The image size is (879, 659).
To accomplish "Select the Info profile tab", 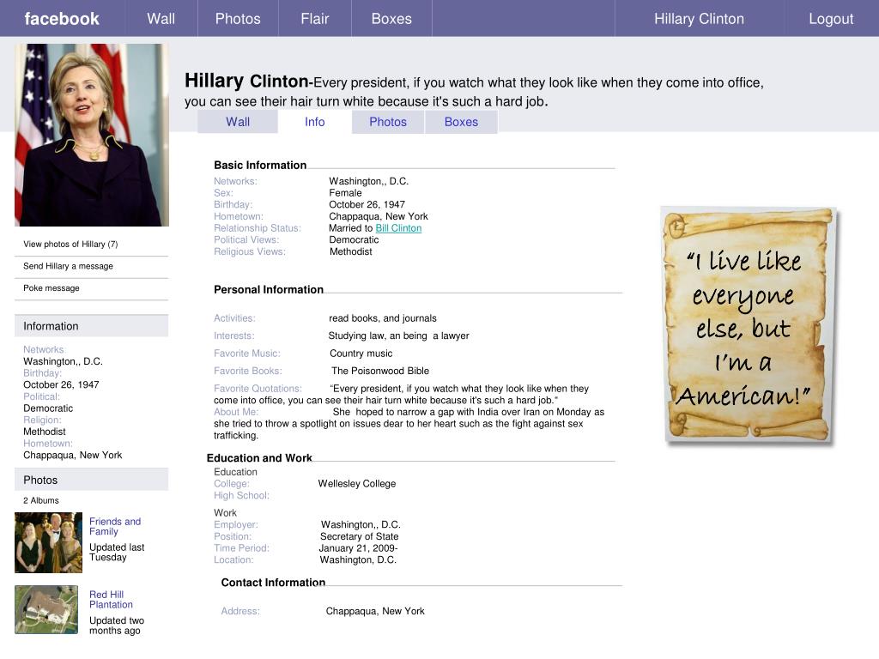I will (x=314, y=122).
